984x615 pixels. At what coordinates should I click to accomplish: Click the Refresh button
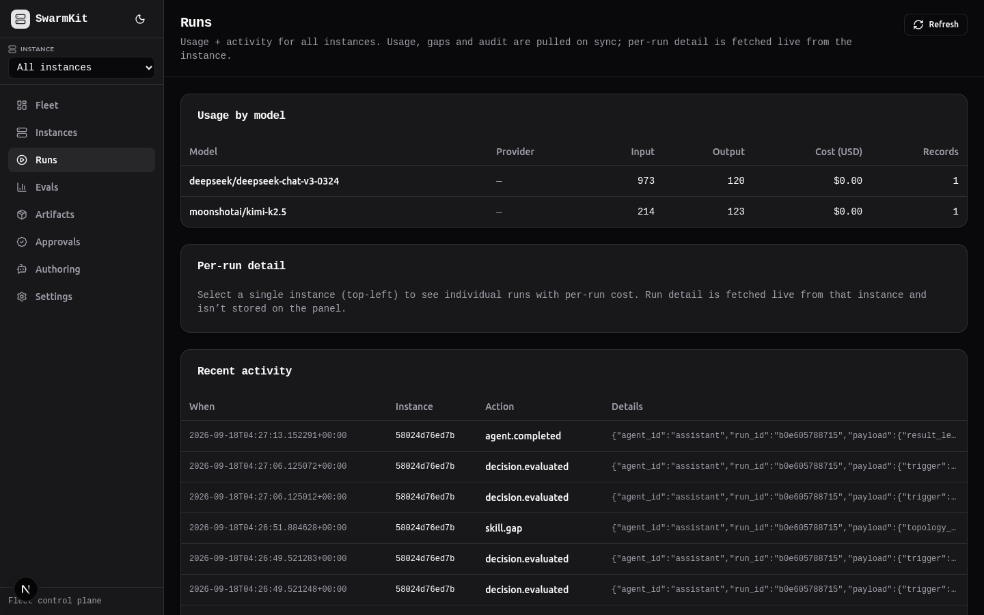935,25
